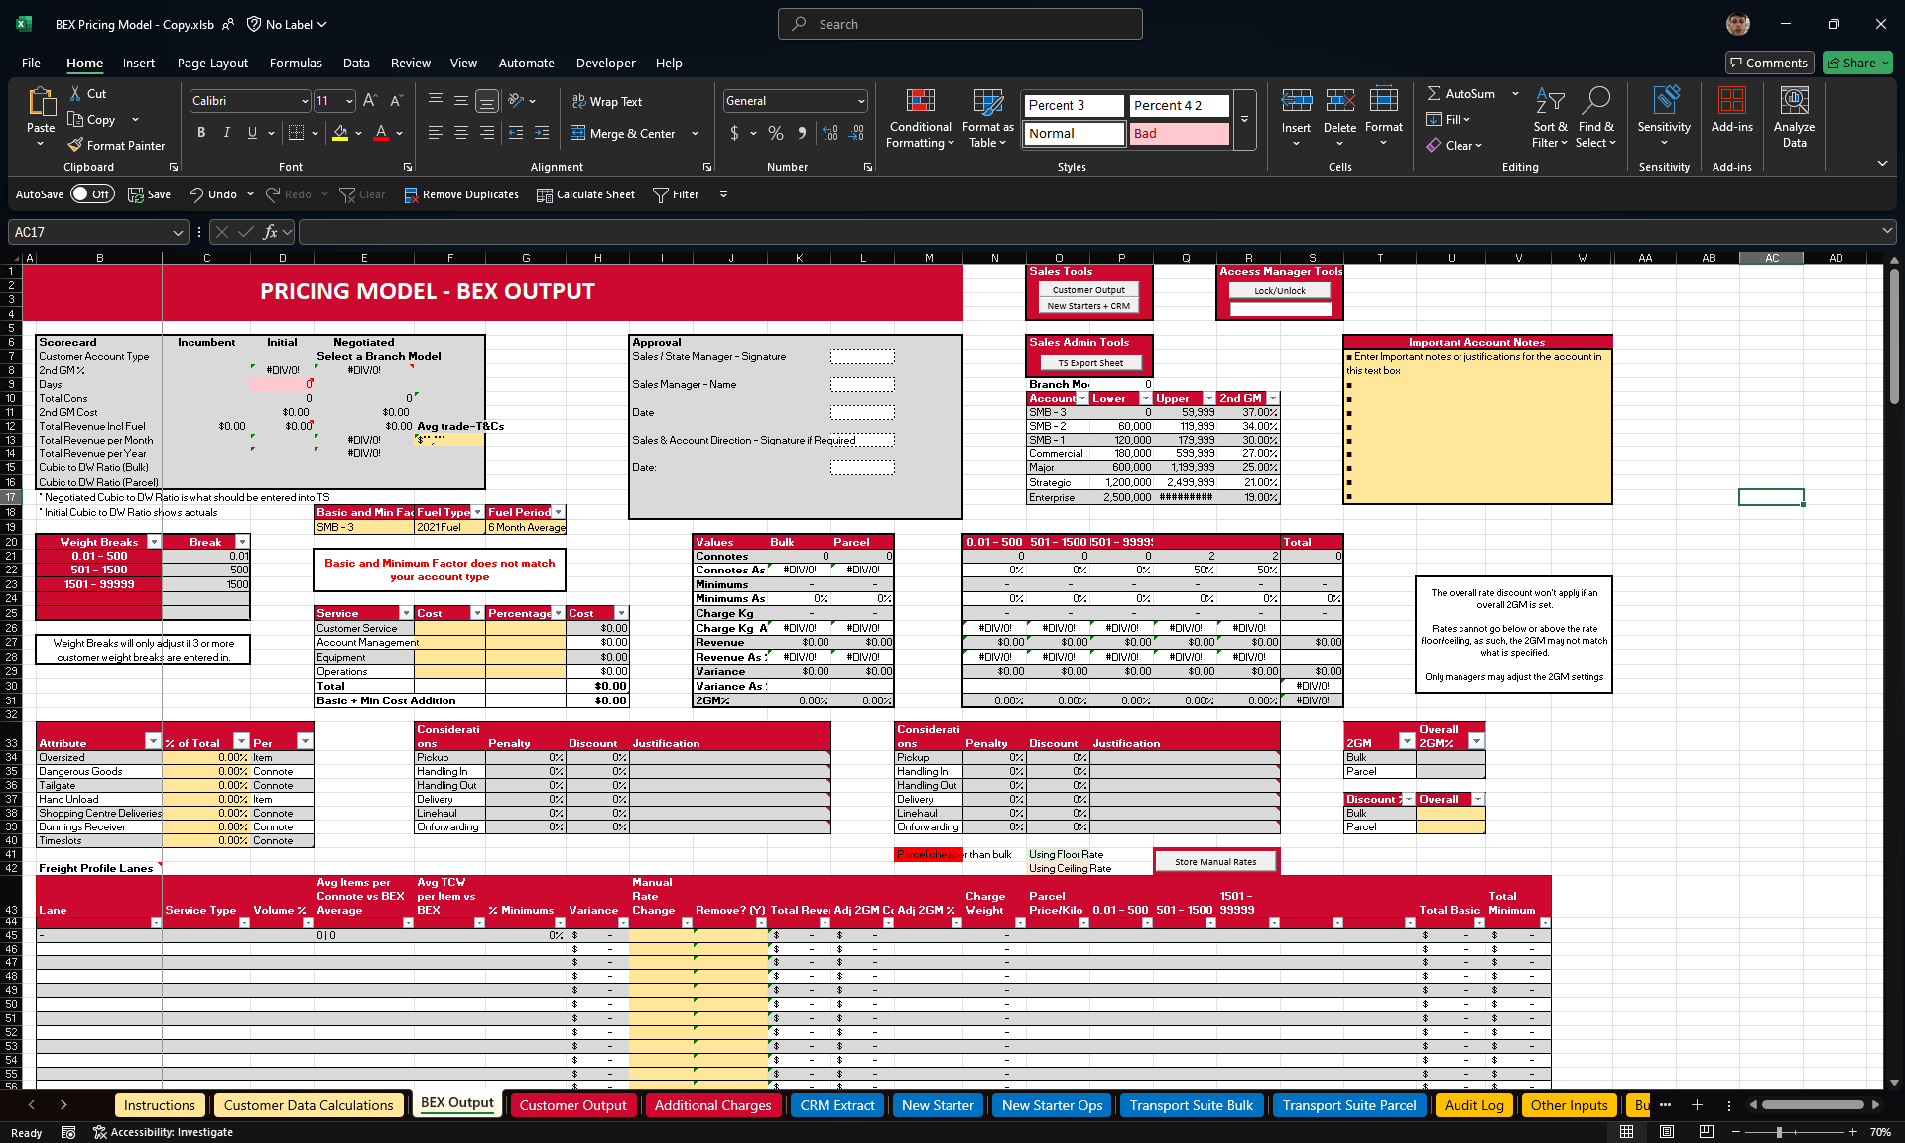Expand the cell Styles gallery

(1244, 119)
